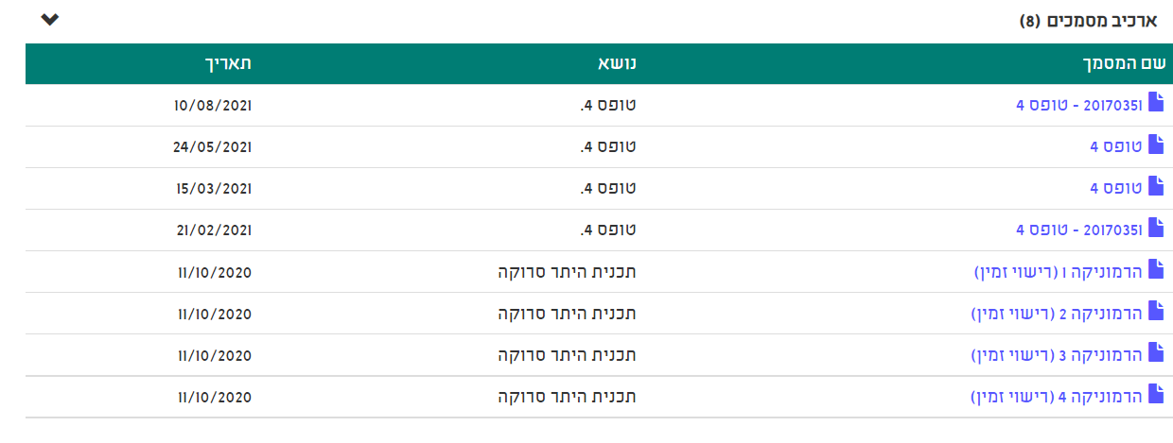The image size is (1173, 443).
Task: Click file icon of טופס 4 dated 15/03/2021
Action: tap(1156, 186)
